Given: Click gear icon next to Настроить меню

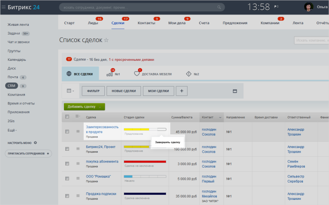Looking at the screenshot, I should click(35, 143).
